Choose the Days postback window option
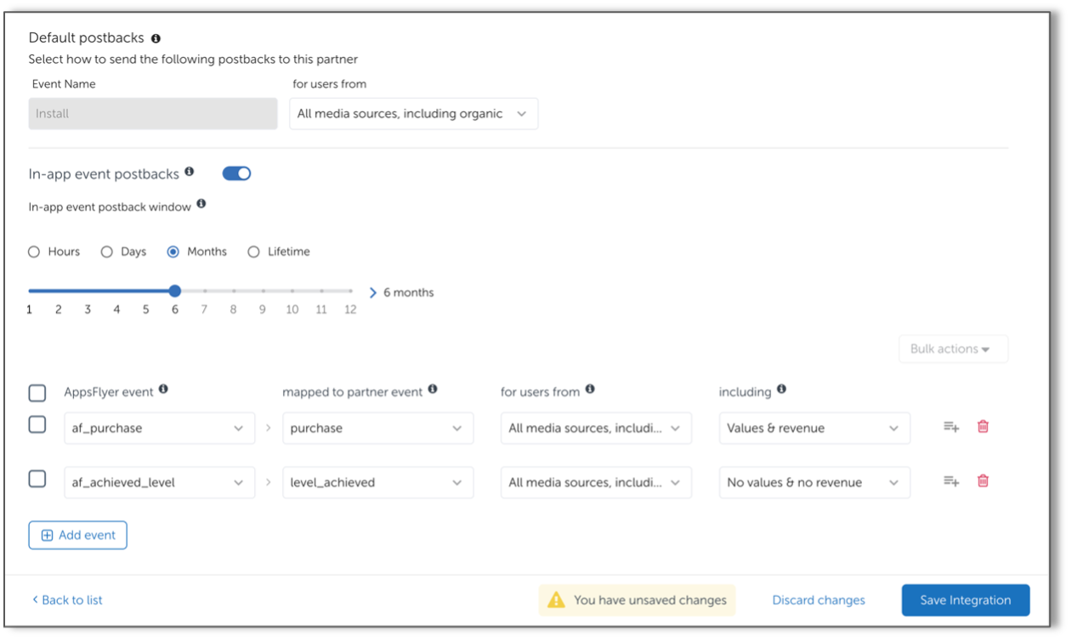The width and height of the screenshot is (1072, 641). pyautogui.click(x=106, y=252)
